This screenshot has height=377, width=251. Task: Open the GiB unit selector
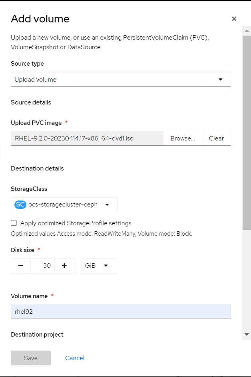click(99, 266)
